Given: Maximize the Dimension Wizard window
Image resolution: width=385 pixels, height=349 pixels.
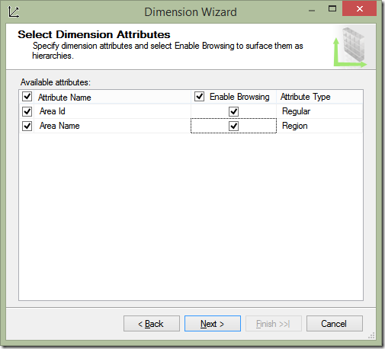Looking at the screenshot, I should (332, 9).
